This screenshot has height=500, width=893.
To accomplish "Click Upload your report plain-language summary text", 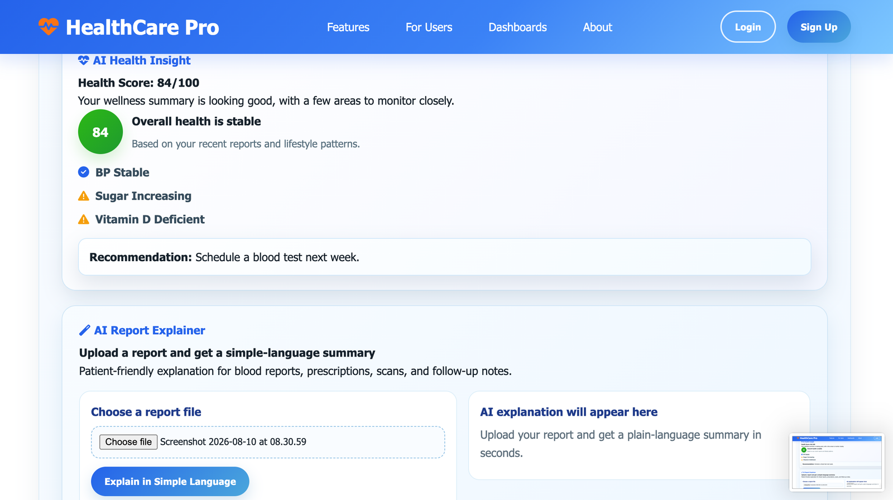I will (621, 444).
